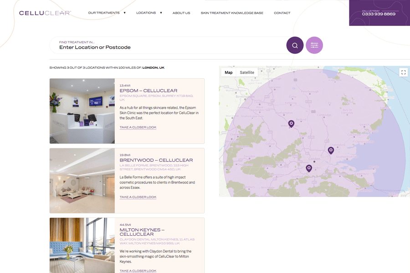Click Take a Closer Look for Brentwood
The image size is (410, 273).
pos(138,197)
